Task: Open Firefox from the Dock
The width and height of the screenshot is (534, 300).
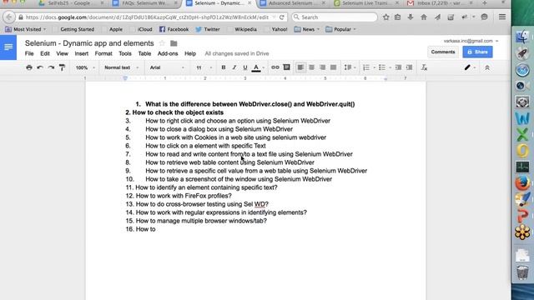Action: [x=522, y=183]
